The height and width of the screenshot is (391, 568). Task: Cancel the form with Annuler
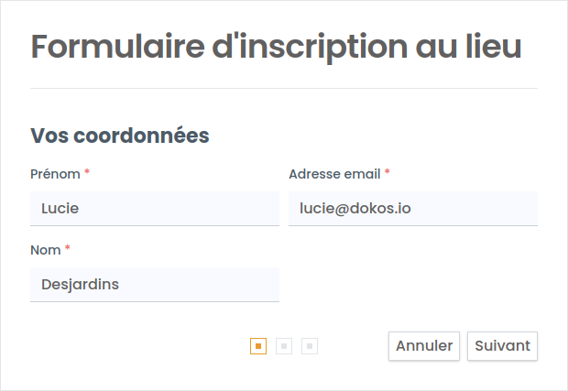click(424, 346)
